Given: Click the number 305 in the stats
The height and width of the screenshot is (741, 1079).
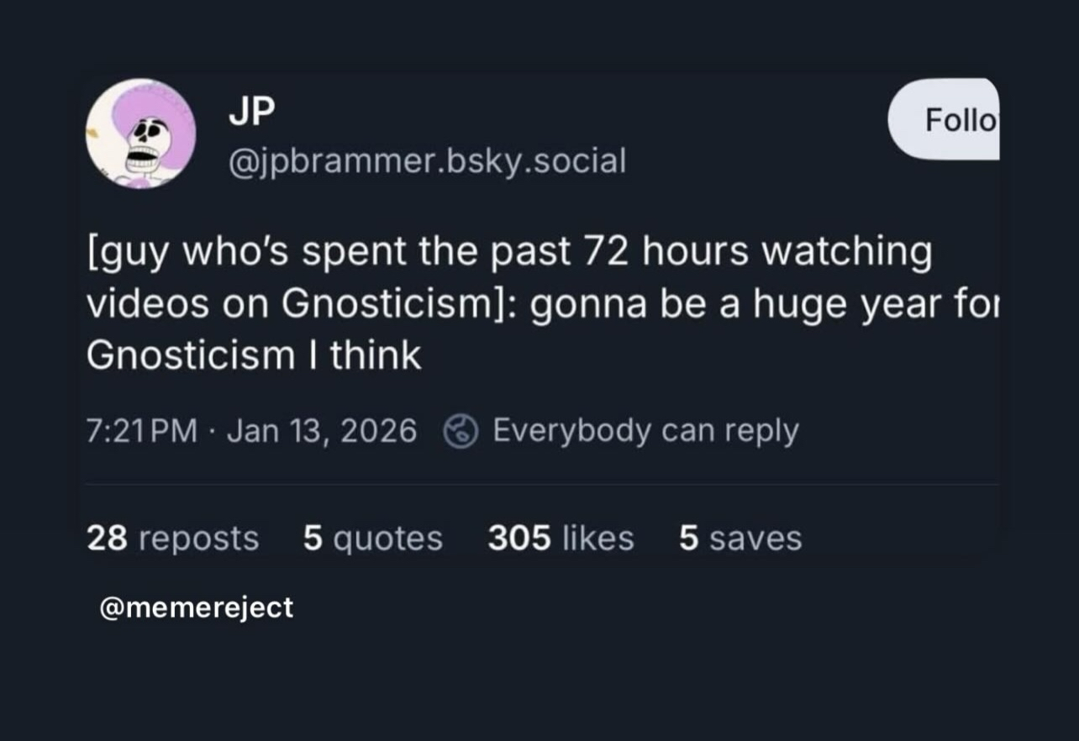Looking at the screenshot, I should (x=518, y=538).
